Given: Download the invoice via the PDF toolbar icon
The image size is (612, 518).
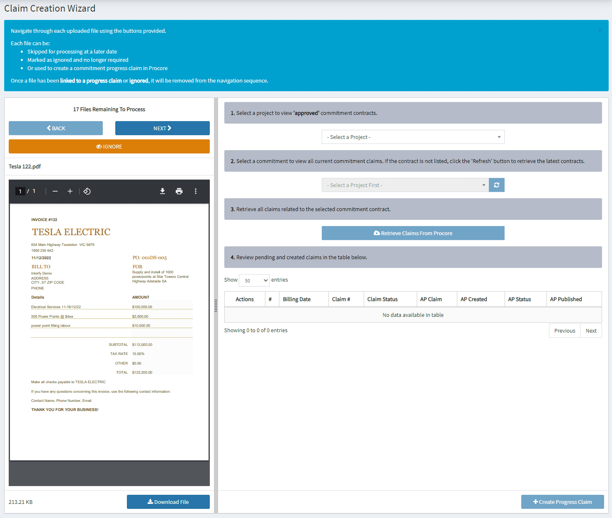Looking at the screenshot, I should [162, 191].
